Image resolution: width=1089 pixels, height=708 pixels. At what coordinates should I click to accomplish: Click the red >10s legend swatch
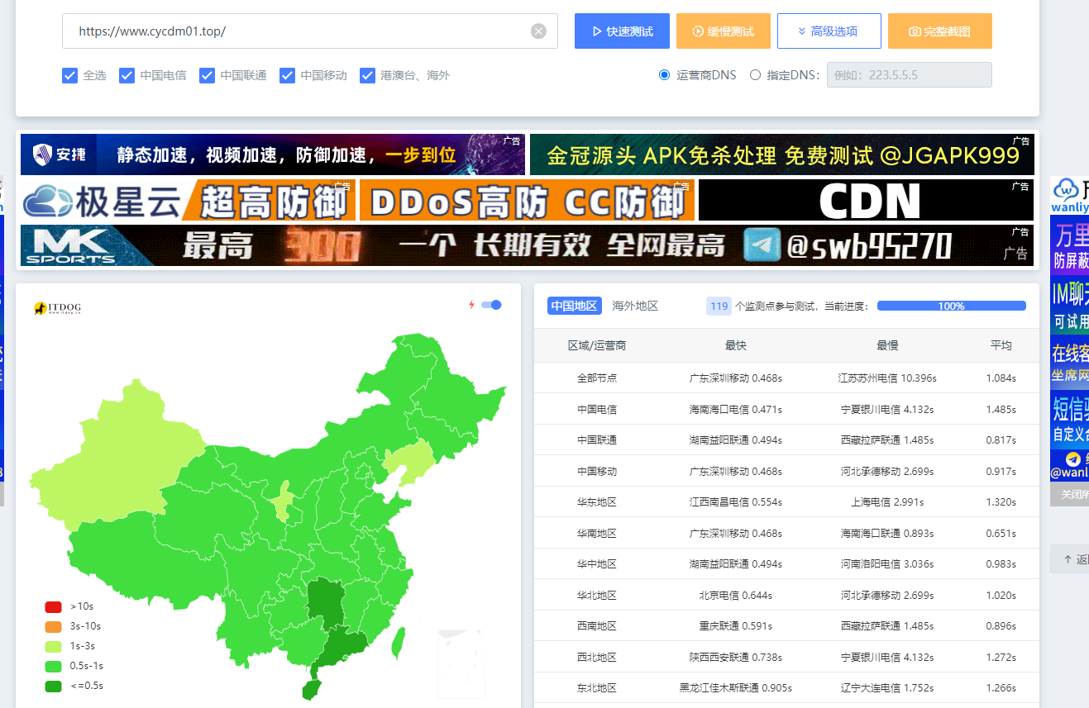click(53, 606)
